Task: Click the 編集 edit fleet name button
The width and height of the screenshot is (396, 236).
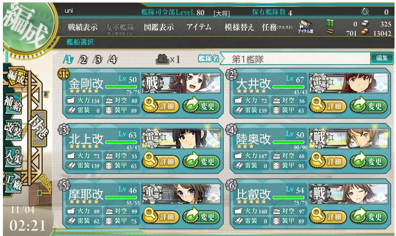Action: (382, 58)
